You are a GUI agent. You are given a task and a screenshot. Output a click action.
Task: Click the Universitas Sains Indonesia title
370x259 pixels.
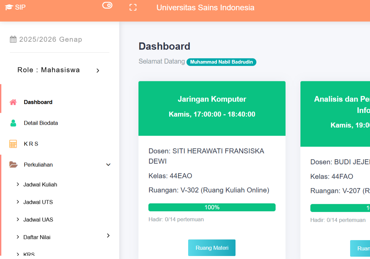pos(205,8)
